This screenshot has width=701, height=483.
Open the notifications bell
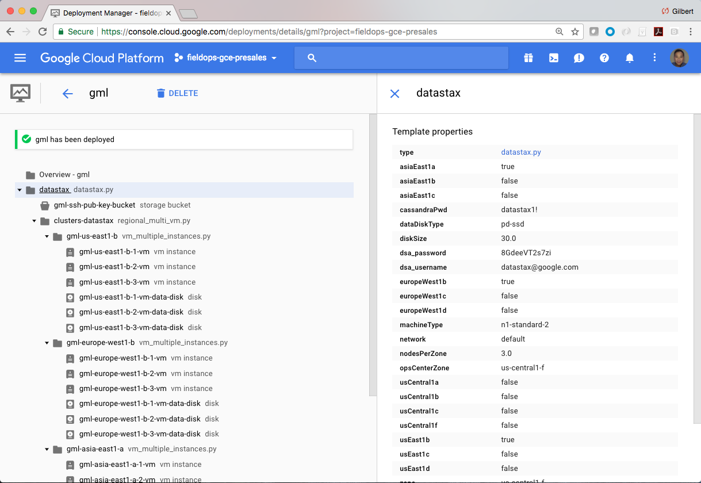630,57
